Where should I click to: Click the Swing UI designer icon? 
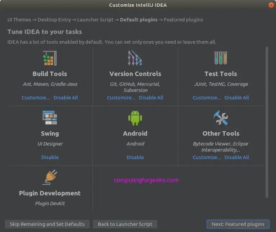pos(50,118)
